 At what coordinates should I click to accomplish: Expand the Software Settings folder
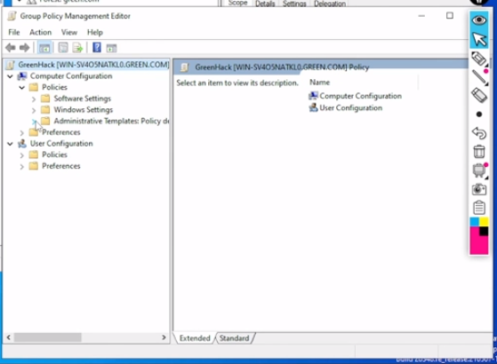click(x=34, y=99)
